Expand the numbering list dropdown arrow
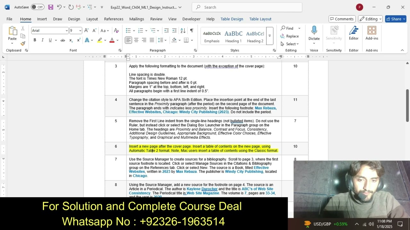 (x=146, y=31)
